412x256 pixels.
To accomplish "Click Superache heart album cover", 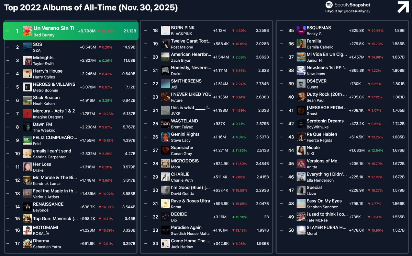I will 165,150.
